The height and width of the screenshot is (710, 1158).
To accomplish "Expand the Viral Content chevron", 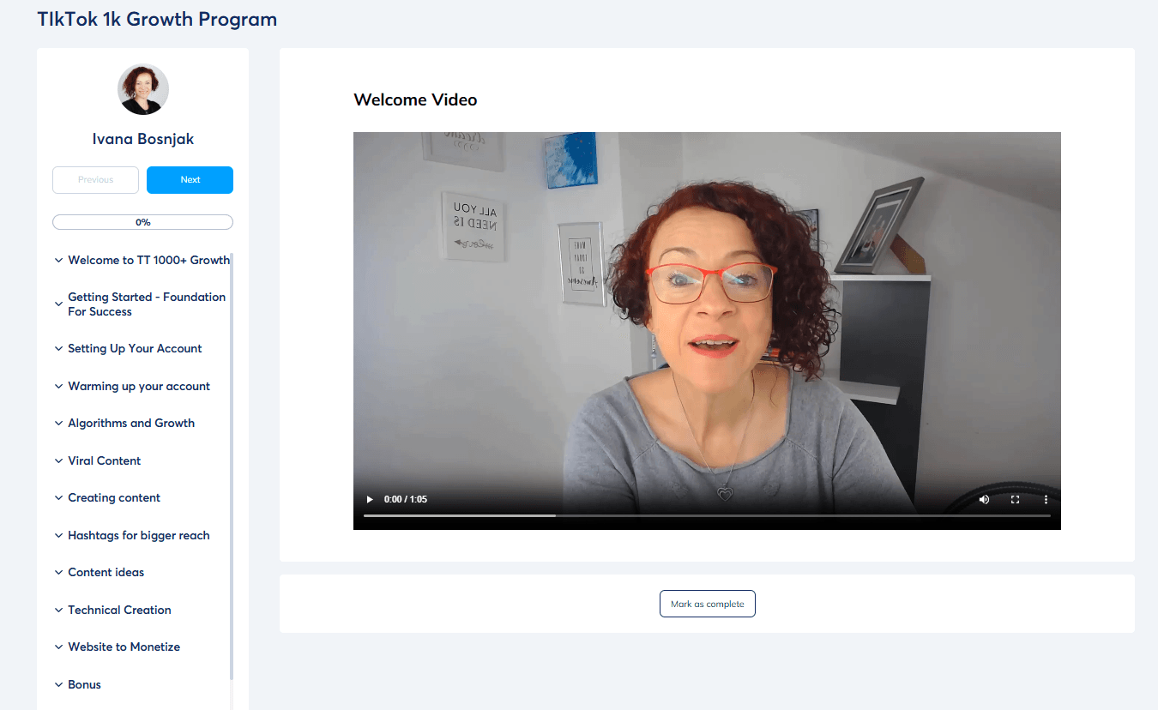I will click(59, 461).
